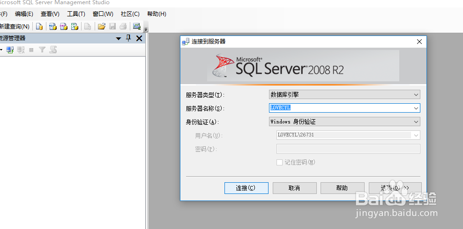Click the SQL Server Compact query icon
This screenshot has width=463, height=229.
(x=88, y=27)
